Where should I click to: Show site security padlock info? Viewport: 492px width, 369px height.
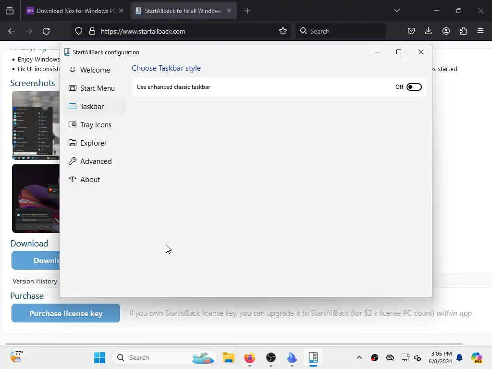point(92,31)
